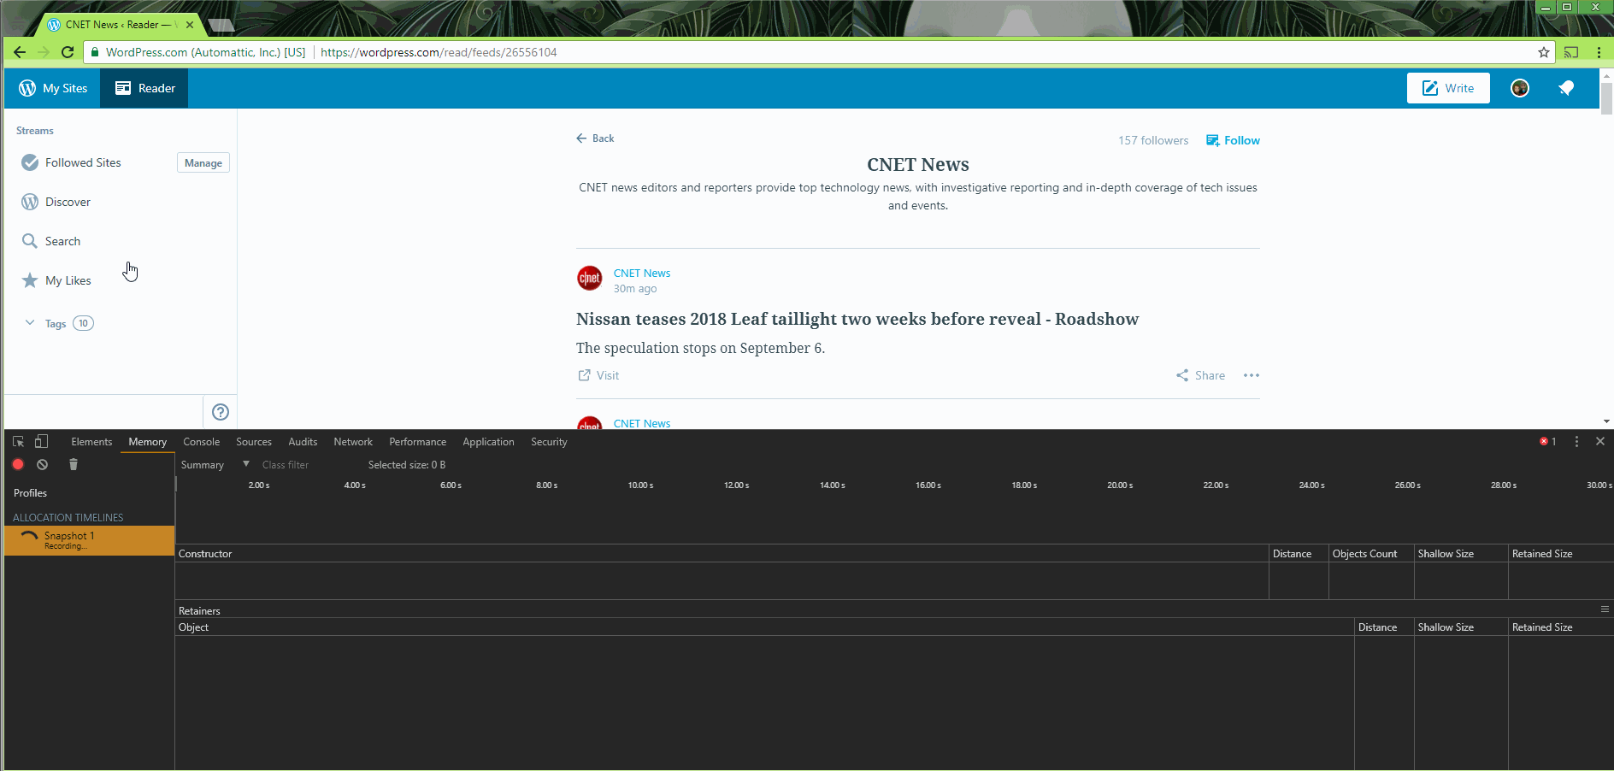Image resolution: width=1614 pixels, height=771 pixels.
Task: Go Back from the CNET News feed
Action: [x=595, y=138]
